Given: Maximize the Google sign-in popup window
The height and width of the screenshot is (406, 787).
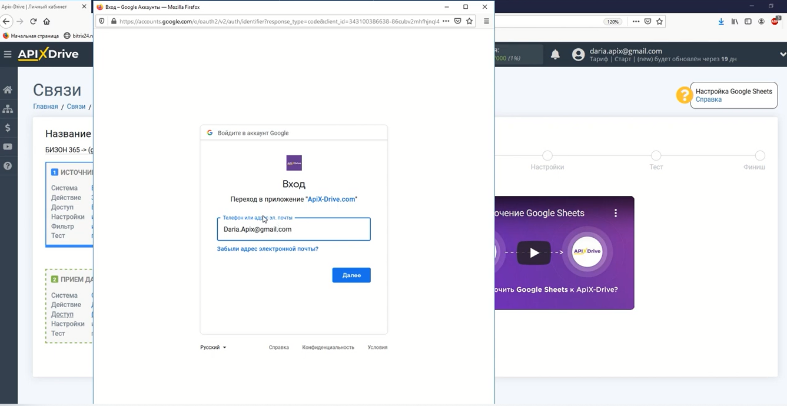Looking at the screenshot, I should click(466, 7).
